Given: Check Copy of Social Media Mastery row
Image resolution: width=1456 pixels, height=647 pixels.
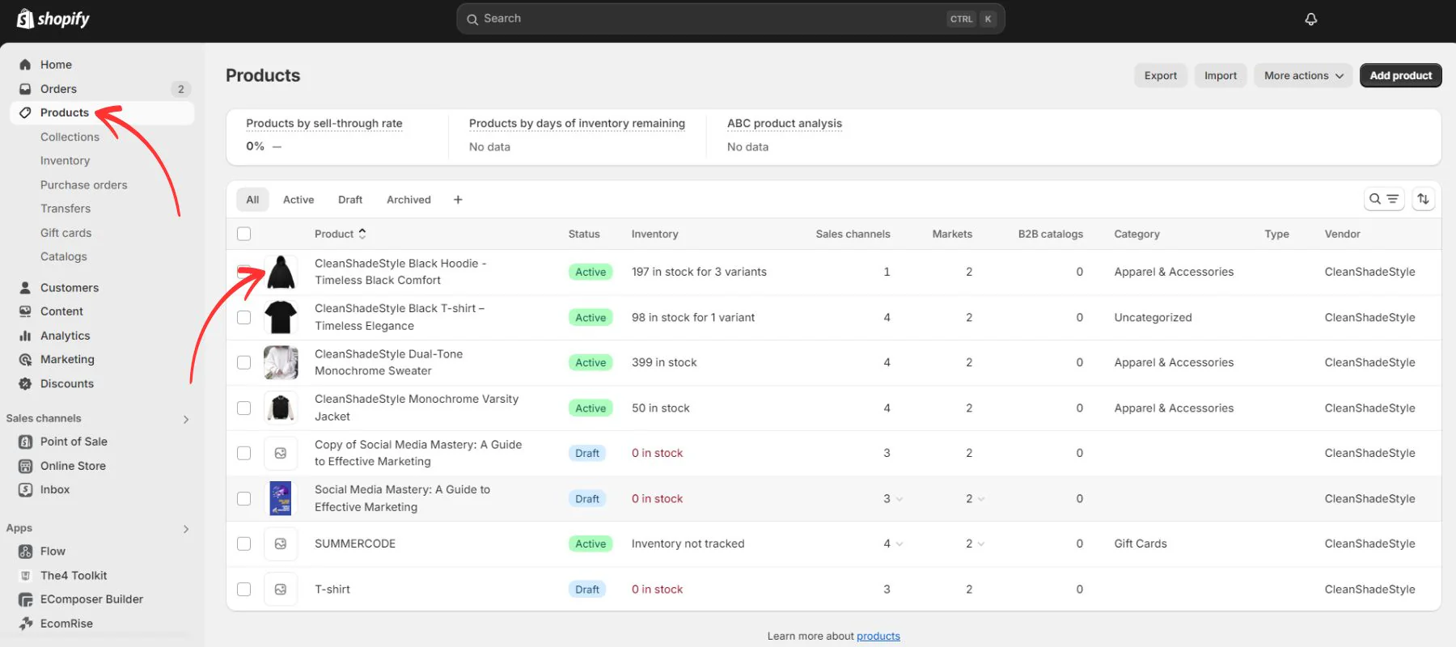Looking at the screenshot, I should tap(243, 454).
